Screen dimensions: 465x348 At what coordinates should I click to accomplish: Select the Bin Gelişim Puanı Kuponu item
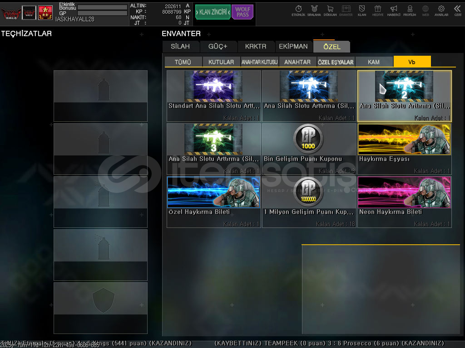[x=309, y=149]
